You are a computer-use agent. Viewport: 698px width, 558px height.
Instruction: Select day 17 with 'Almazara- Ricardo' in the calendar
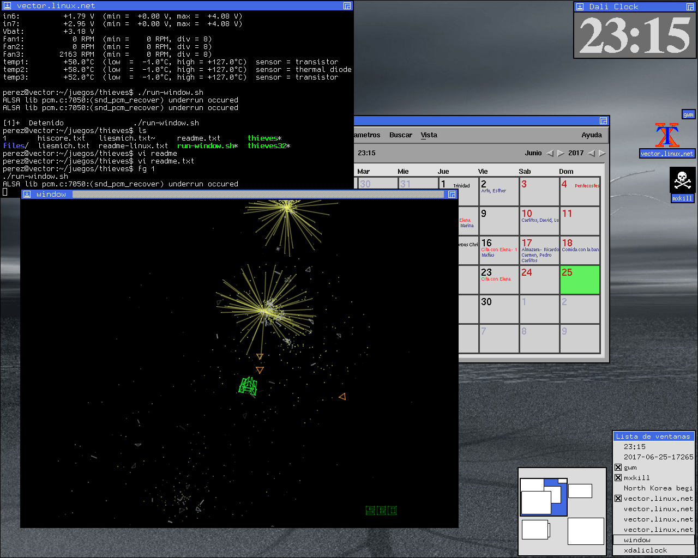click(x=539, y=250)
